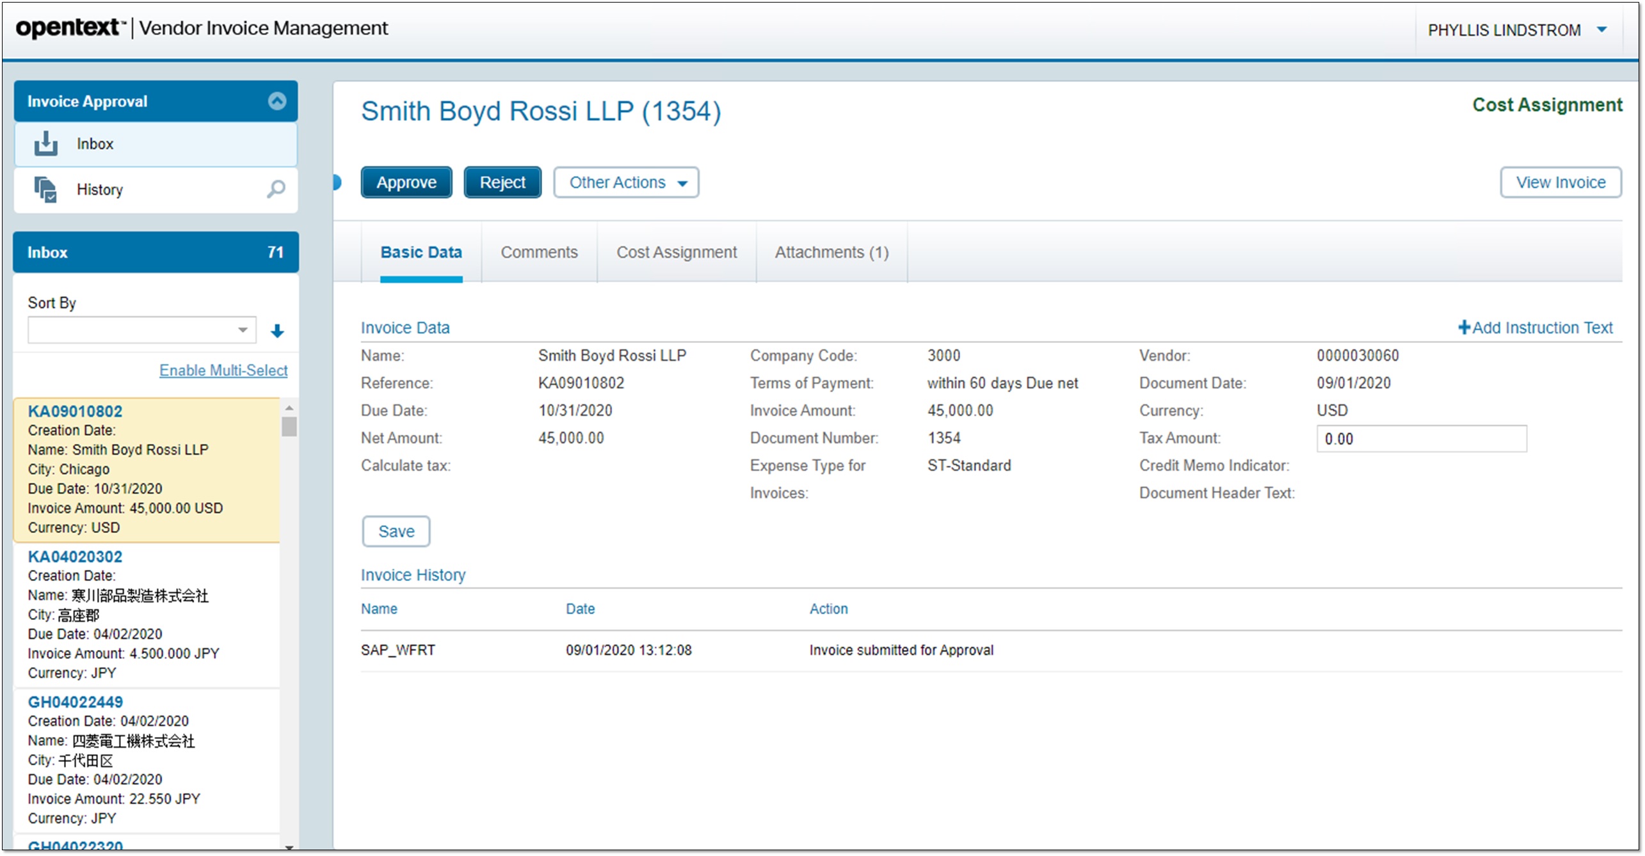
Task: Click the 'within 60 days Due net' value
Action: pos(1002,383)
